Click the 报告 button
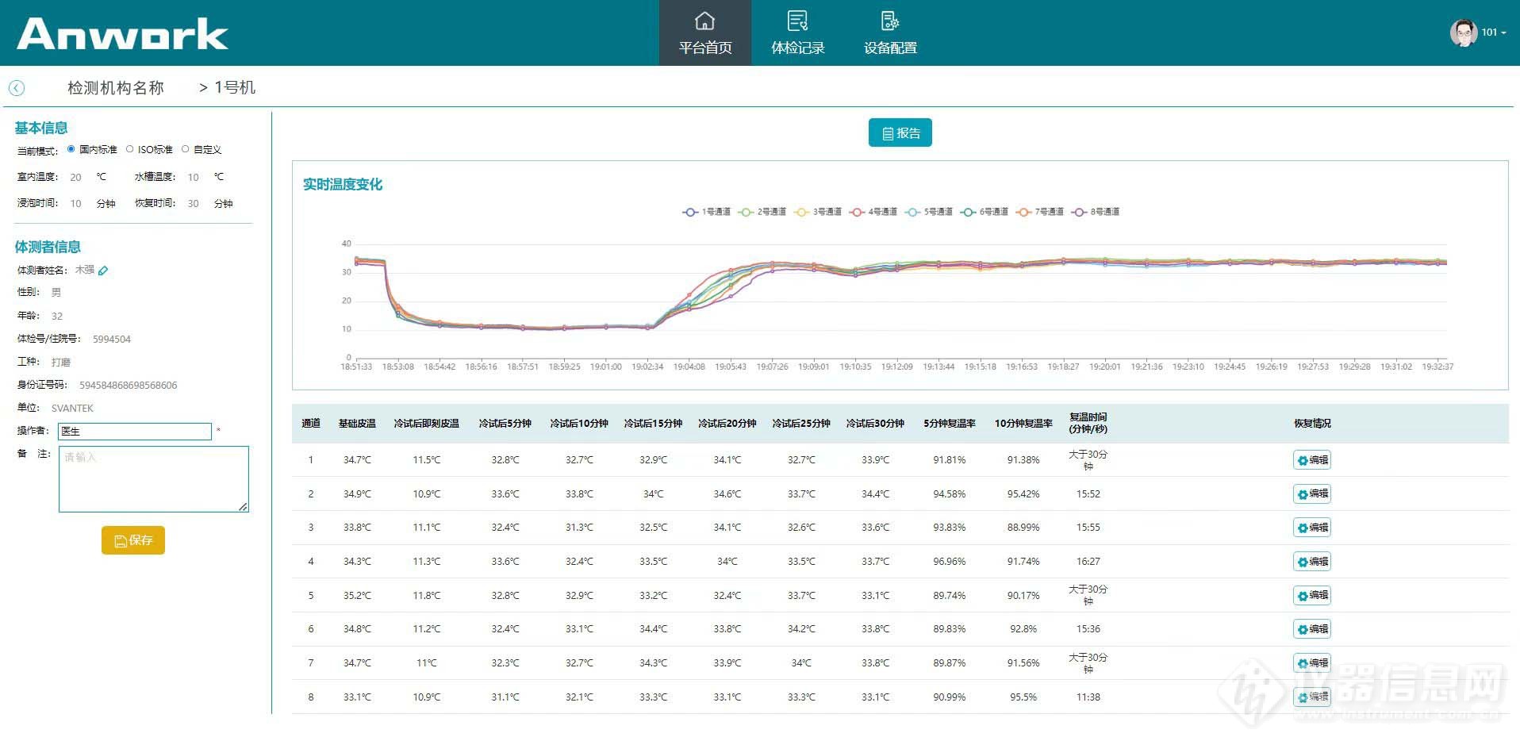The image size is (1520, 741). pos(900,133)
